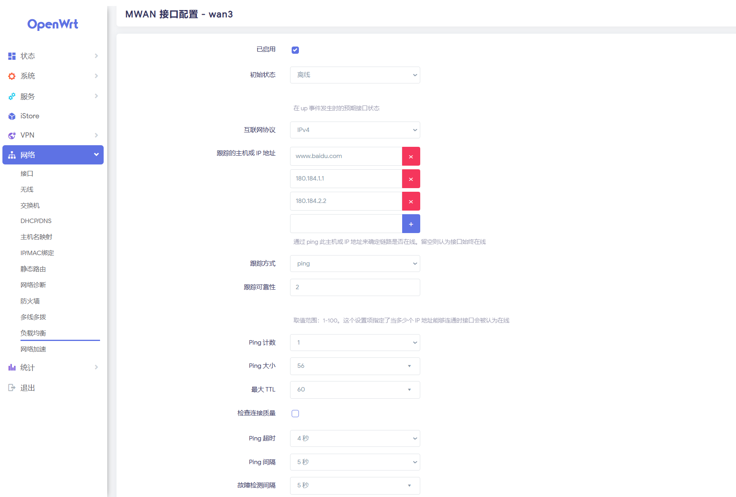Click the VPN globe icon
Viewport: 736px width, 497px height.
click(x=12, y=136)
